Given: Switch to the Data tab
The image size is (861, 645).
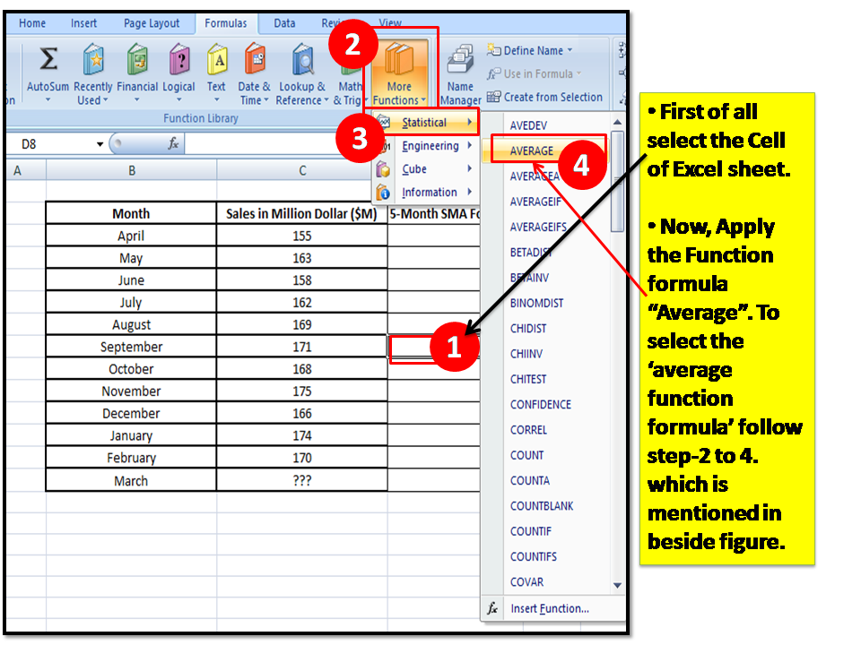Looking at the screenshot, I should tap(284, 23).
